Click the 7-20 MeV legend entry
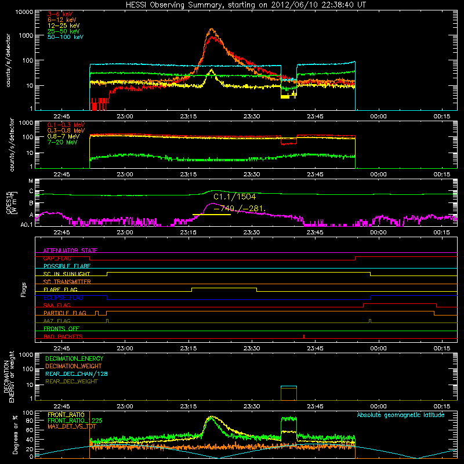The width and height of the screenshot is (464, 464). [x=62, y=142]
